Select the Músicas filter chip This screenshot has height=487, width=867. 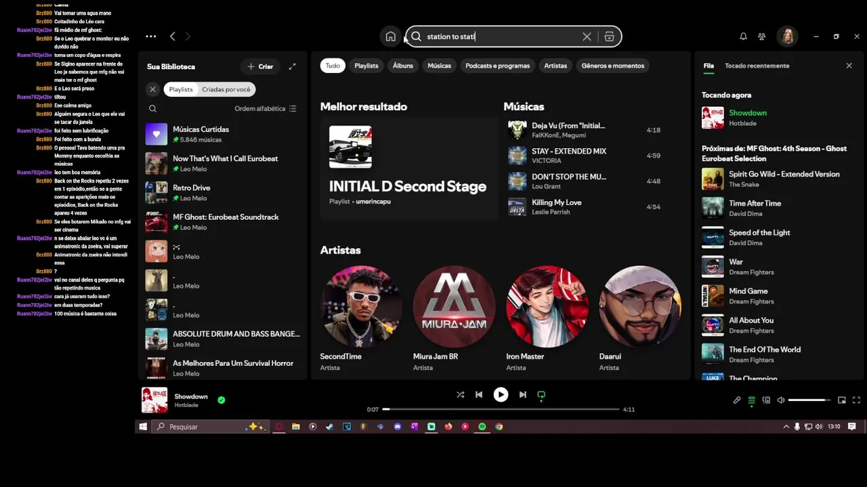click(439, 66)
